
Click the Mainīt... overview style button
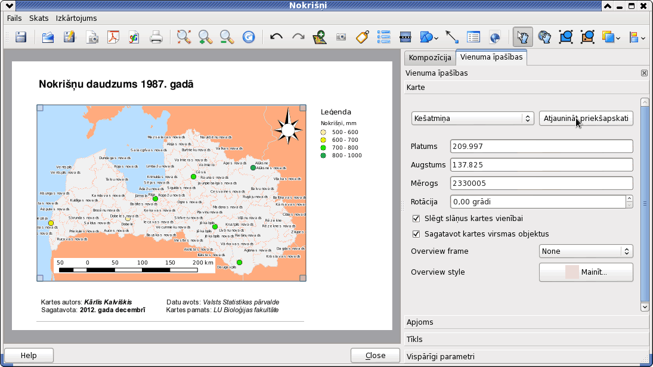coord(586,272)
